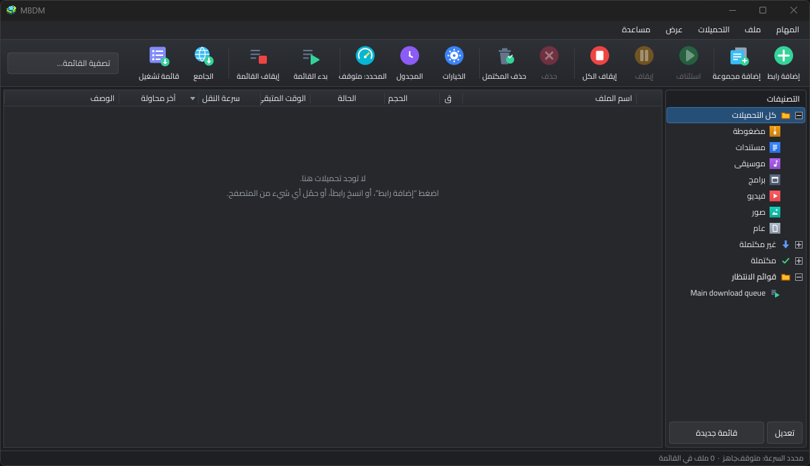Collapse the Queues (قوائم الانتظار) node
The height and width of the screenshot is (466, 810).
(x=799, y=277)
